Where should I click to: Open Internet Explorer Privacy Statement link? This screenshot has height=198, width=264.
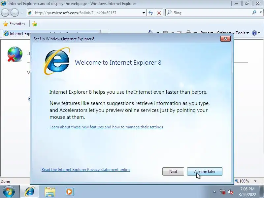click(86, 170)
